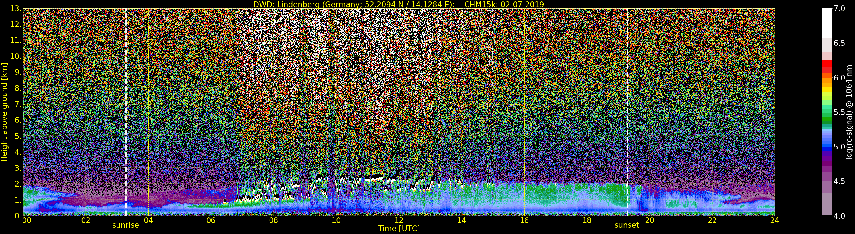Click the time tick label '02'
The image size is (855, 234).
(x=86, y=220)
